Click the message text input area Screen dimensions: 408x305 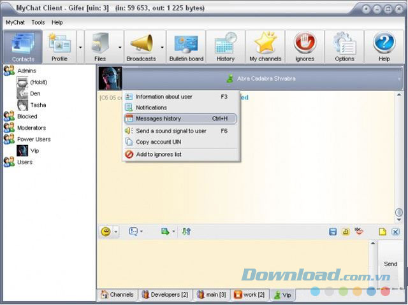tap(233, 262)
